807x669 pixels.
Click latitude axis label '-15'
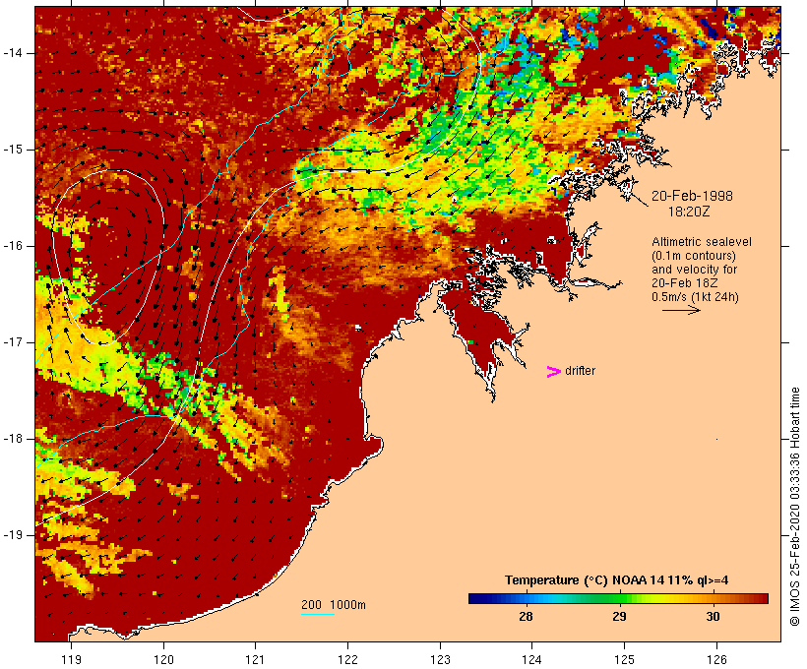coord(12,150)
